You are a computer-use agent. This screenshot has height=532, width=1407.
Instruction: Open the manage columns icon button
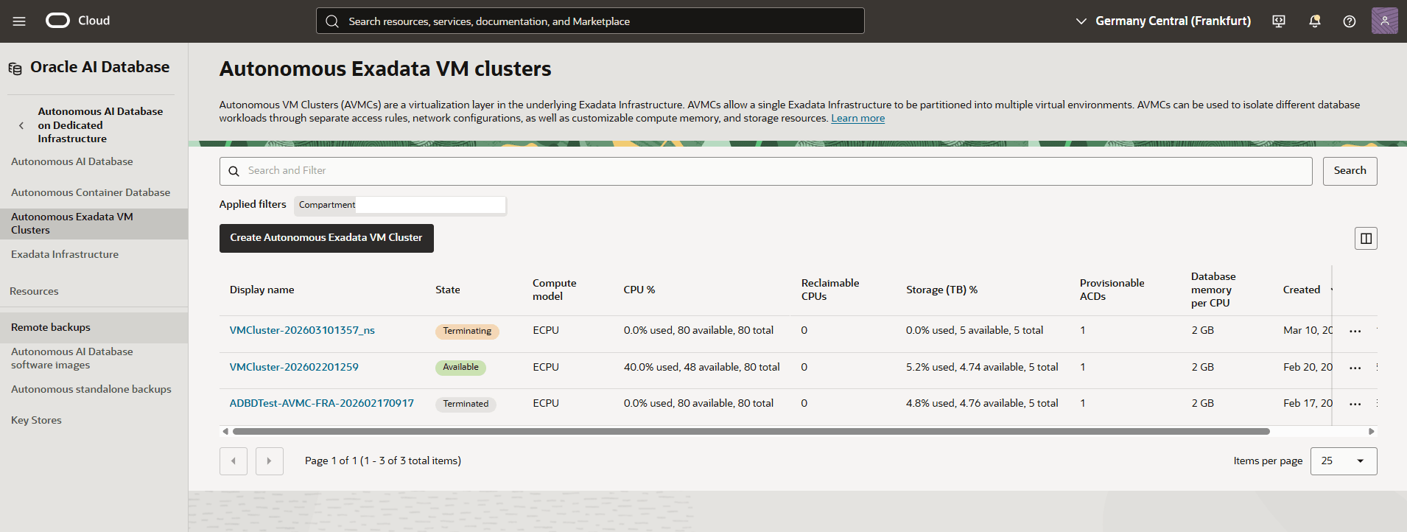1366,238
